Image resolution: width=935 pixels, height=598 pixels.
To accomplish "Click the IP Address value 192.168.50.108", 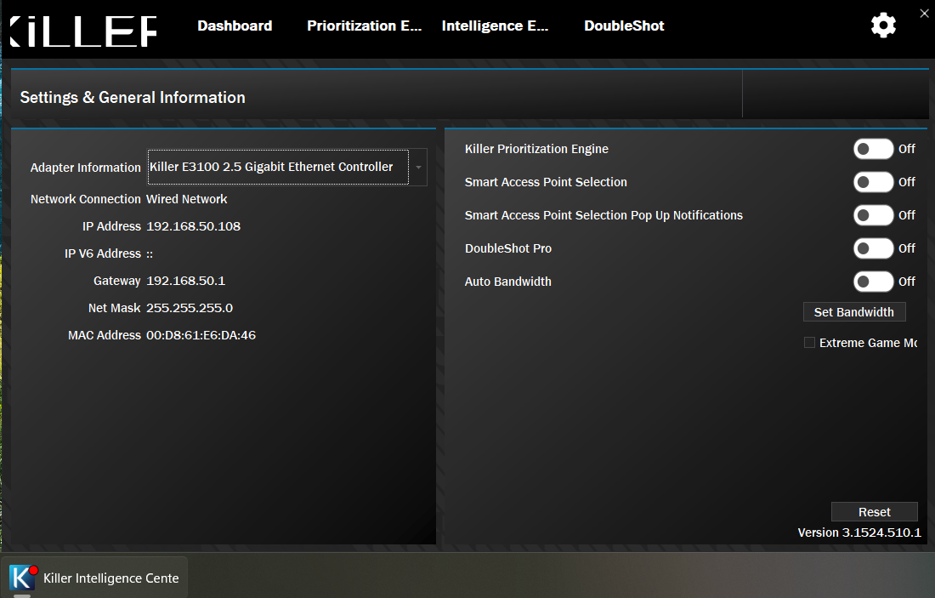I will tap(194, 226).
